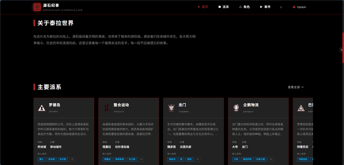Click the 凯尔希 member tag in 罗德岛
The image size is (344, 165).
(x=63, y=159)
